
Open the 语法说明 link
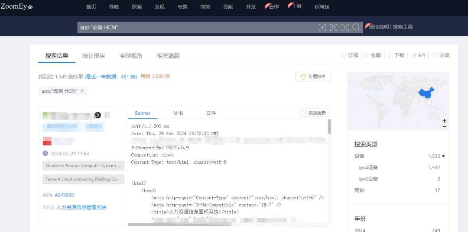click(x=379, y=27)
